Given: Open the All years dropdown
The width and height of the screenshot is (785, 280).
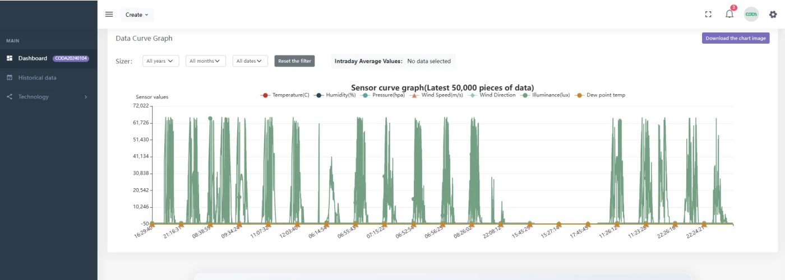Looking at the screenshot, I should (x=160, y=61).
